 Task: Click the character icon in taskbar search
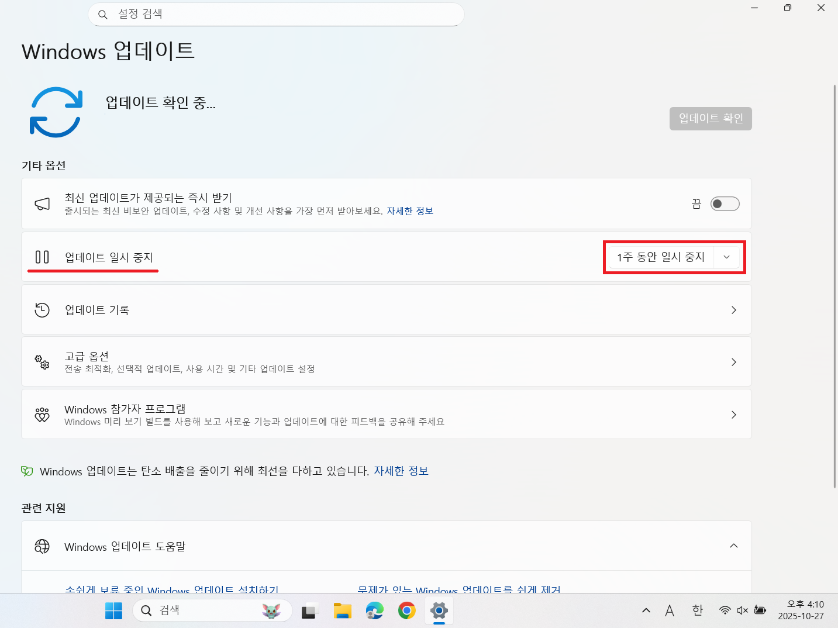click(x=271, y=610)
